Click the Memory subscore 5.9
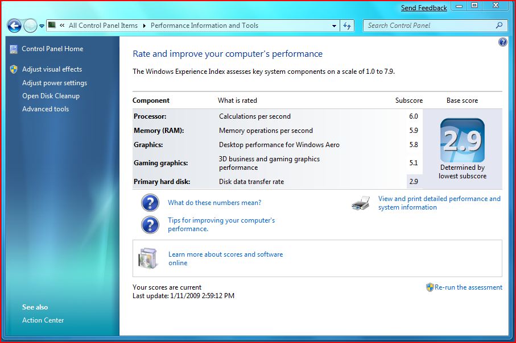Image resolution: width=516 pixels, height=343 pixels. tap(414, 131)
